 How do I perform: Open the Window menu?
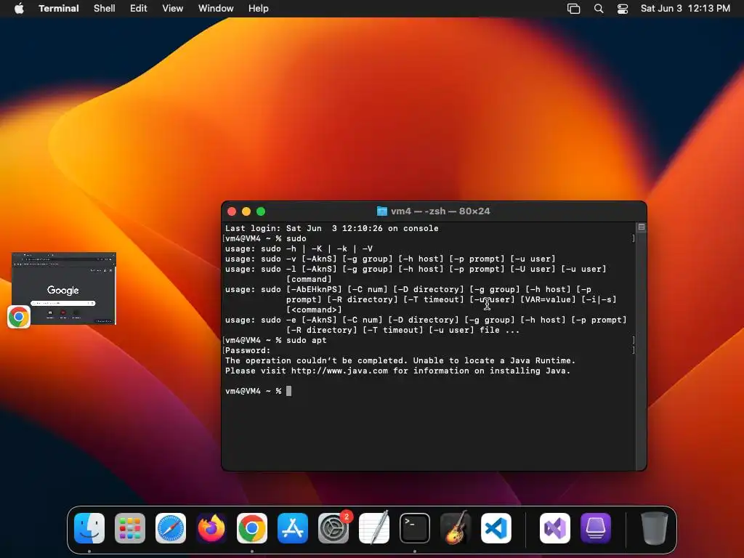(x=216, y=9)
